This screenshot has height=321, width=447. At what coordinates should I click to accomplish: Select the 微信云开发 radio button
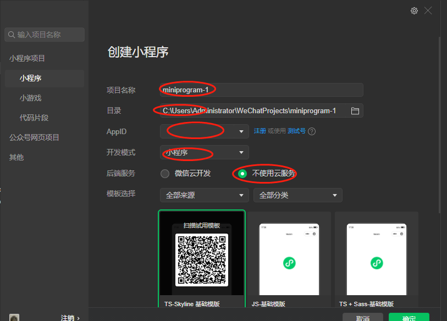coord(165,174)
